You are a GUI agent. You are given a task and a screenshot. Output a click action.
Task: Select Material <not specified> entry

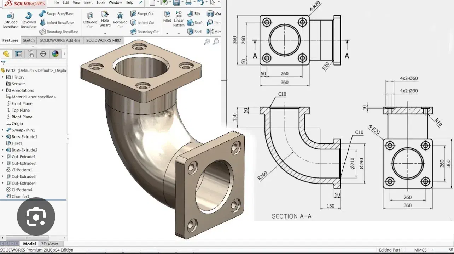[x=31, y=97]
